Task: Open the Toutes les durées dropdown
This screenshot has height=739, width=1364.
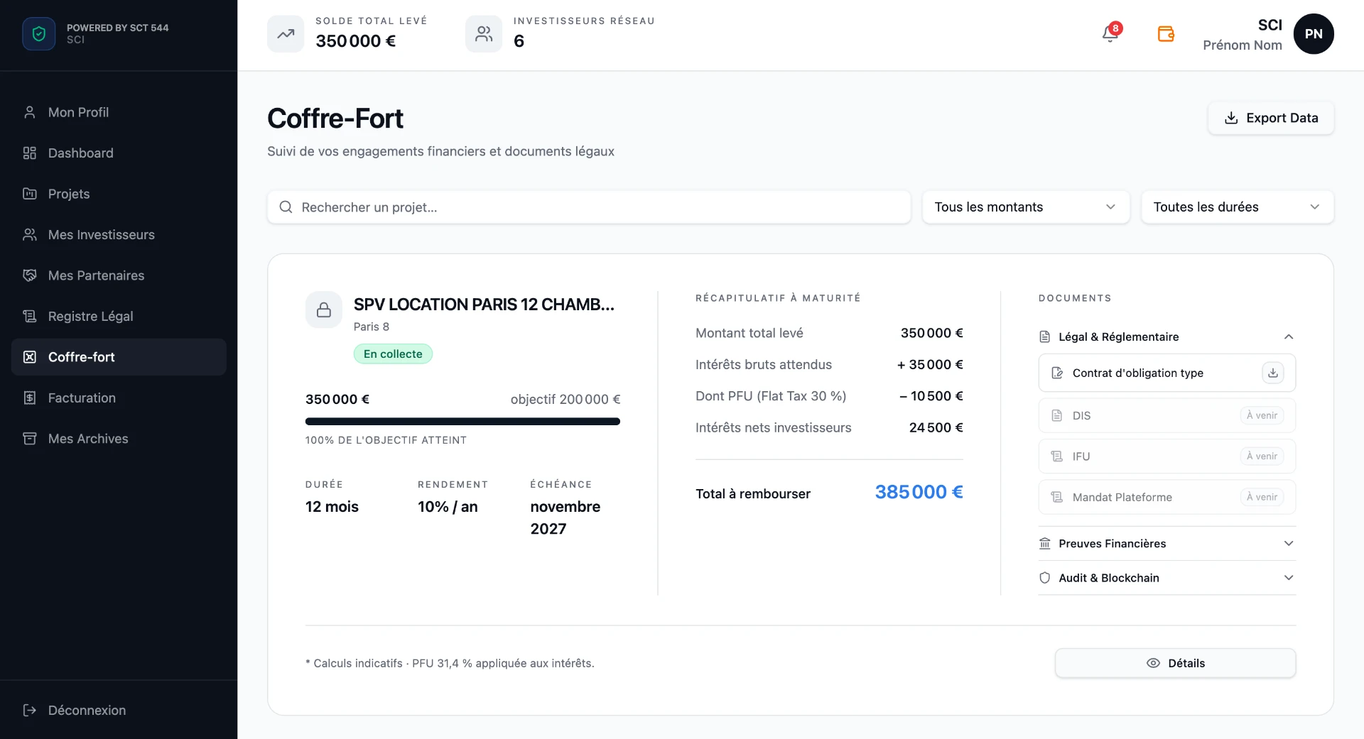Action: click(1238, 207)
